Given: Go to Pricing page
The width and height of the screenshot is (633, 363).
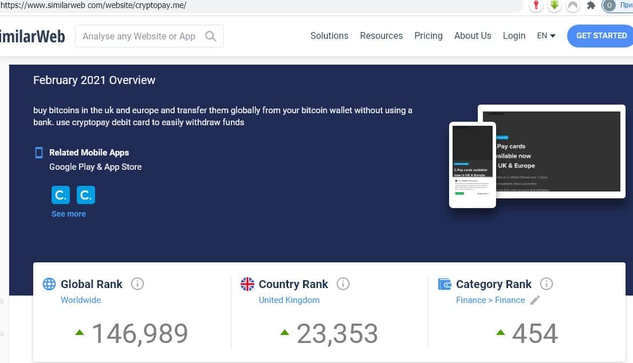Looking at the screenshot, I should point(428,35).
